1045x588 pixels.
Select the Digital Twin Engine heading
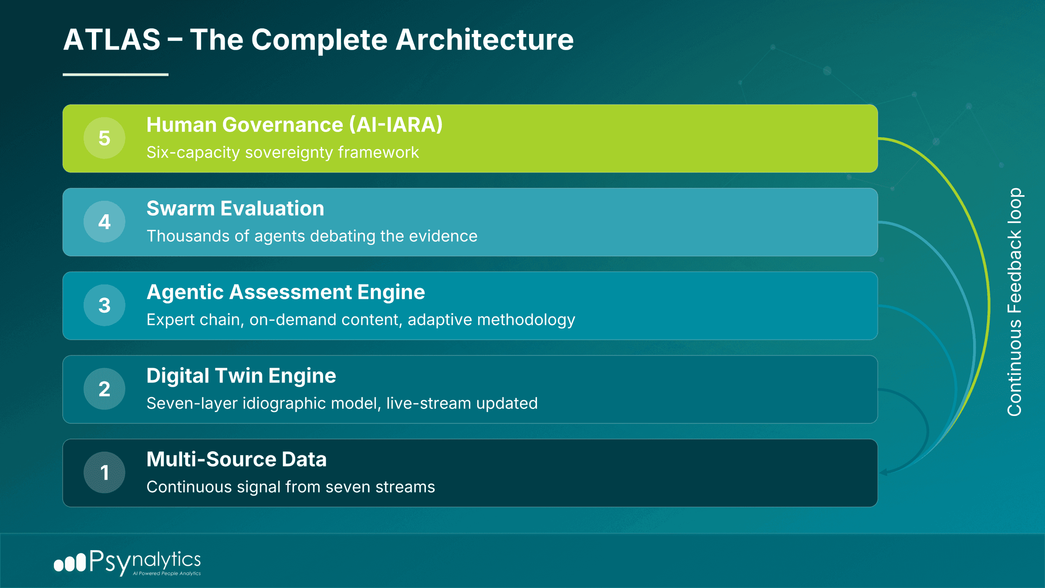point(241,376)
